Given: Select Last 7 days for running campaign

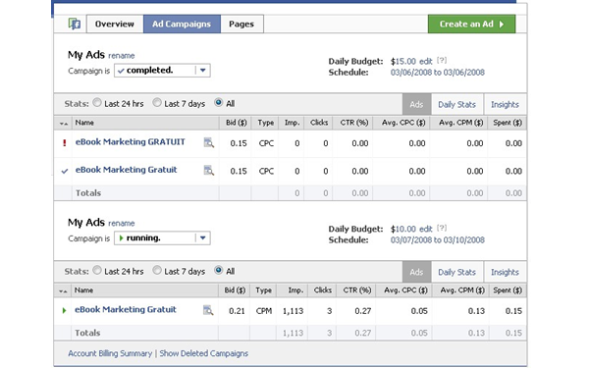Looking at the screenshot, I should point(157,270).
